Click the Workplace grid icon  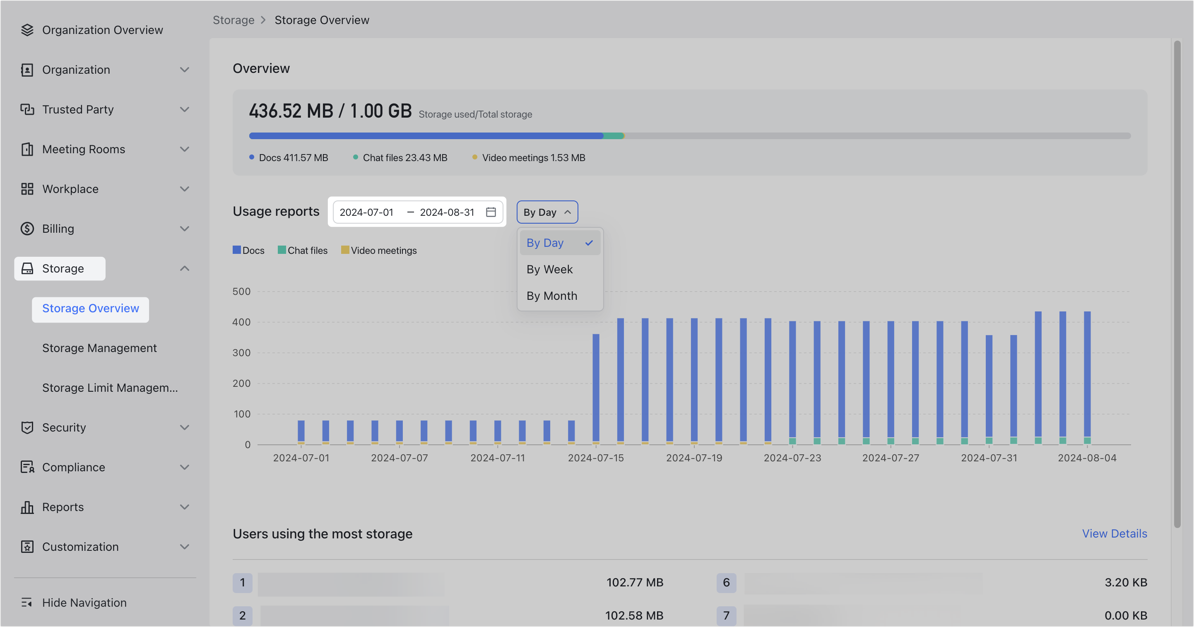click(x=27, y=189)
